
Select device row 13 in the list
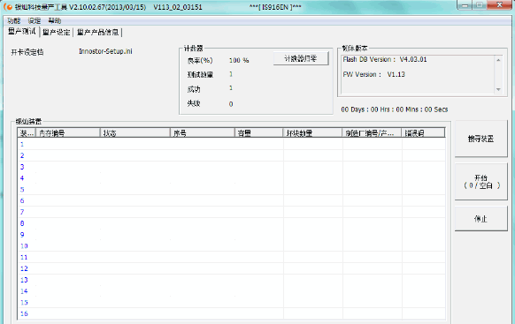(232, 280)
